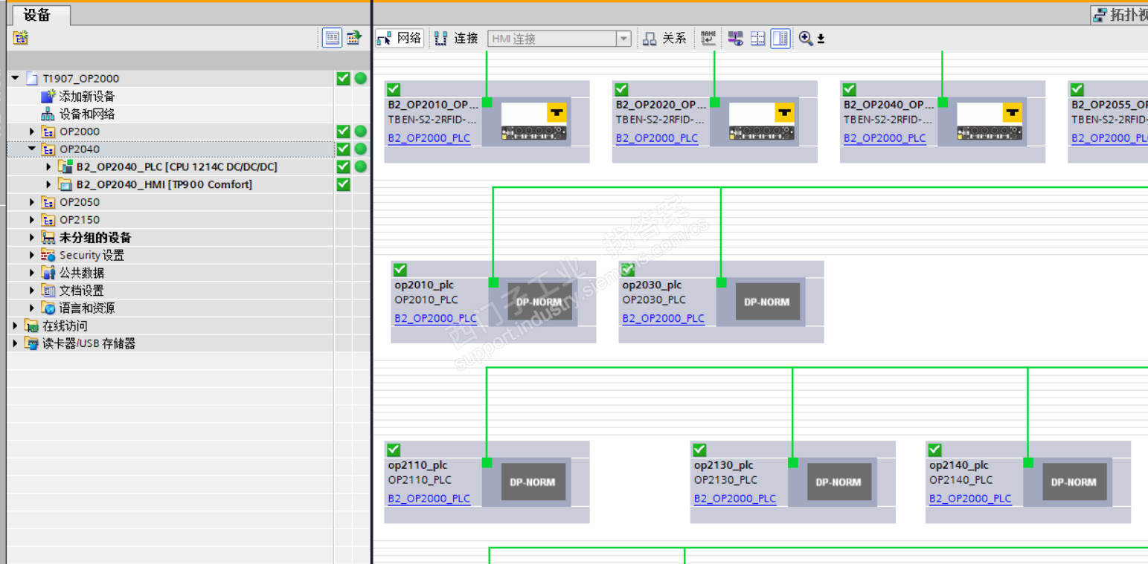This screenshot has width=1148, height=564.
Task: Click the 关系 relations icon button
Action: pos(650,39)
